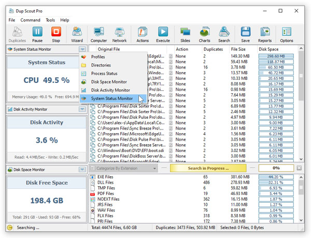
Task: Stop the running search operation
Action: pos(56,35)
